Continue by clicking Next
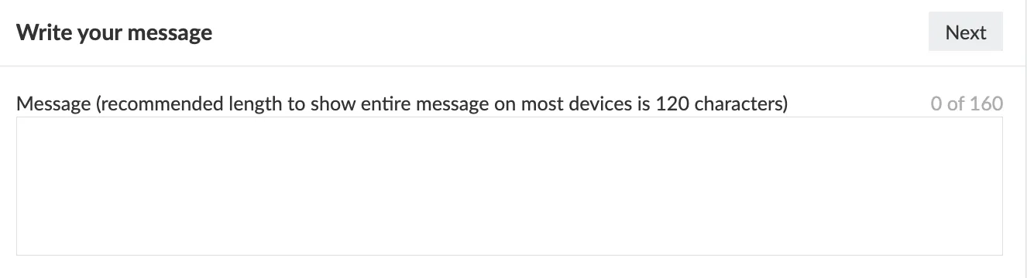Viewport: 1027px width, 278px height. click(x=966, y=32)
